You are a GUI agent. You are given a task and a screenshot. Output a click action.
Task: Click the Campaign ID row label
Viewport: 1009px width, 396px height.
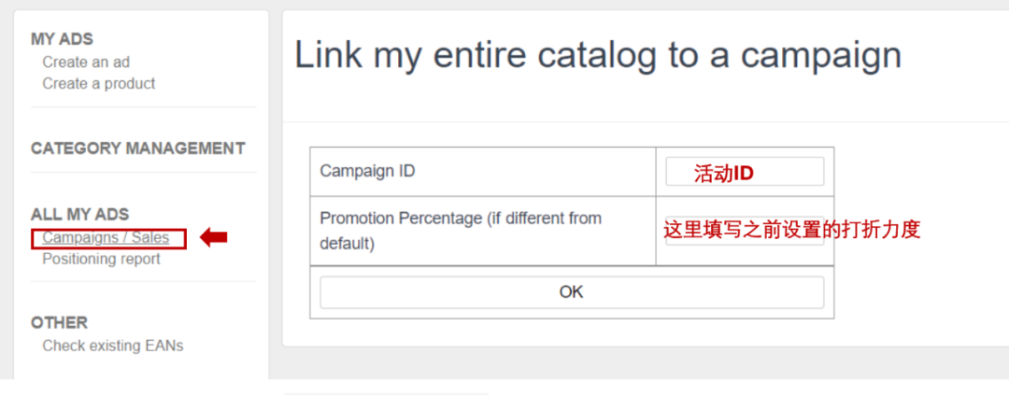[x=367, y=172]
